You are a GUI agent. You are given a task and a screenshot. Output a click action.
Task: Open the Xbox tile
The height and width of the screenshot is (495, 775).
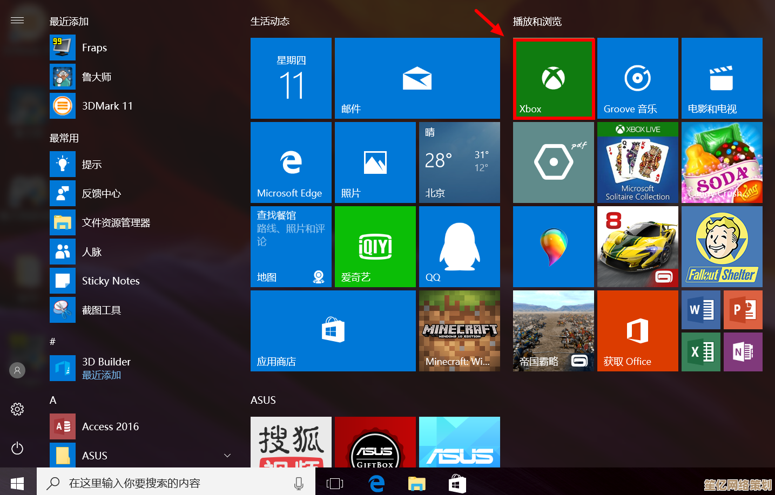[554, 78]
